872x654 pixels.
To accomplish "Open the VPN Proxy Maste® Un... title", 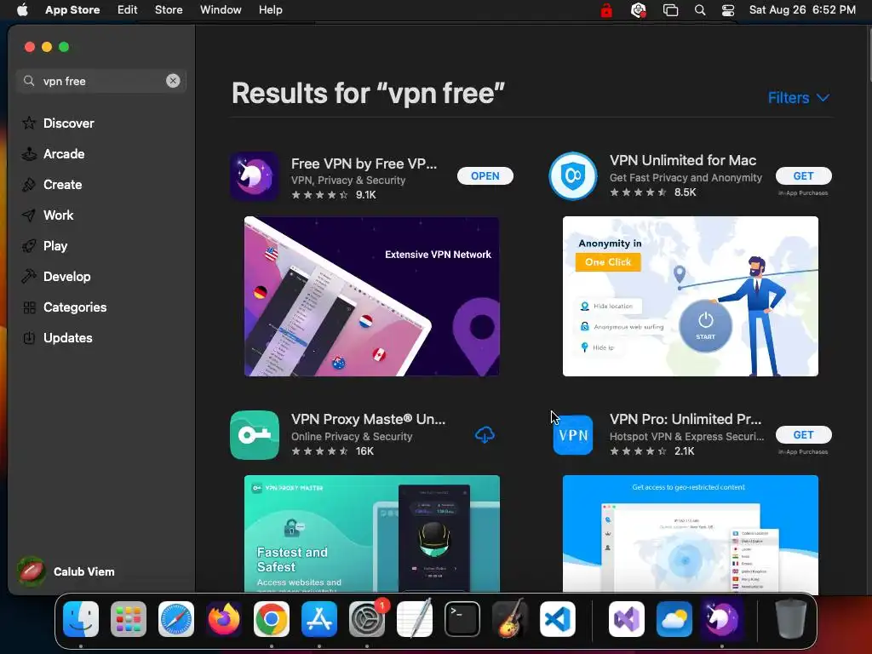I will 368,419.
